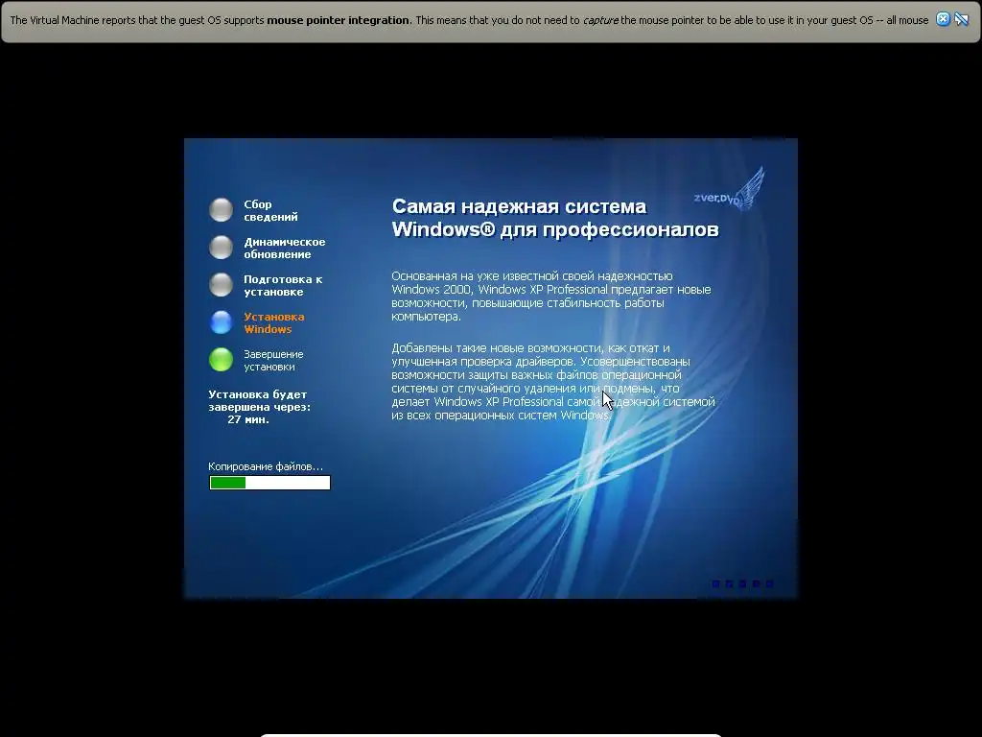Screen dimensions: 982x737
Task: Click the gray orb beside Динамическое обновление
Action: (221, 248)
